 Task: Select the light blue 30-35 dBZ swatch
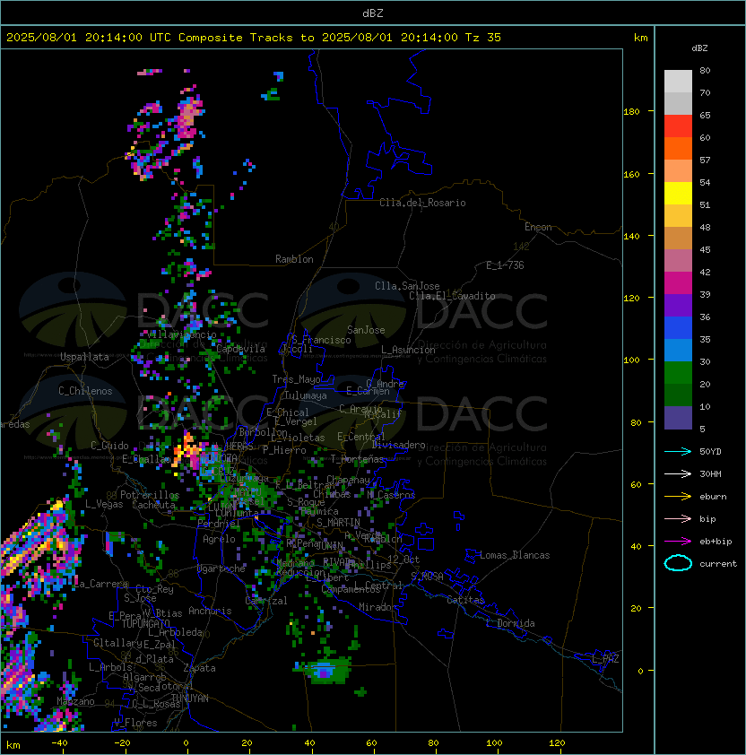point(678,350)
